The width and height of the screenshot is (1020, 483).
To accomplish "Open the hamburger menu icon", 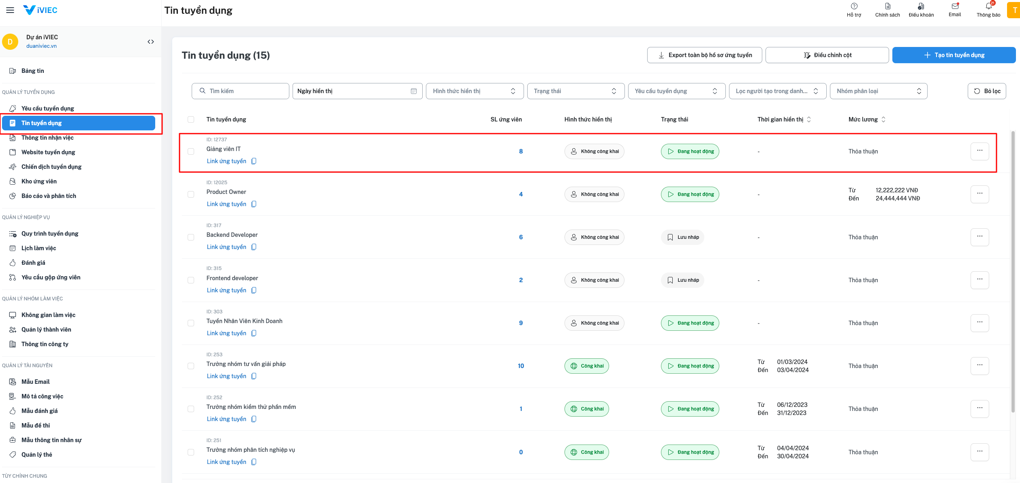I will coord(10,10).
